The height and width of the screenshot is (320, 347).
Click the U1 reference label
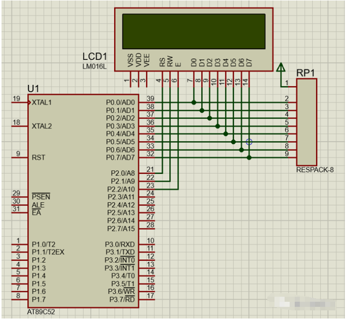(x=33, y=89)
